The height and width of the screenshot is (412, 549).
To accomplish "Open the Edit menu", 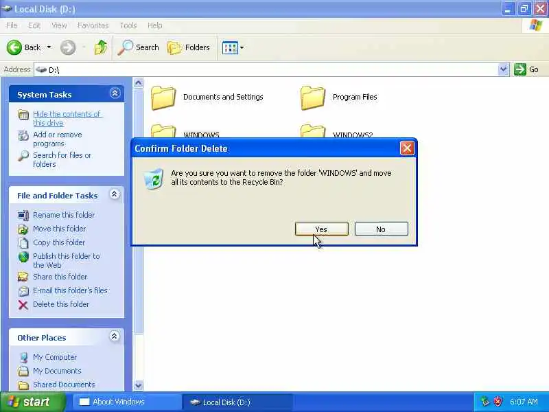I will click(x=34, y=25).
